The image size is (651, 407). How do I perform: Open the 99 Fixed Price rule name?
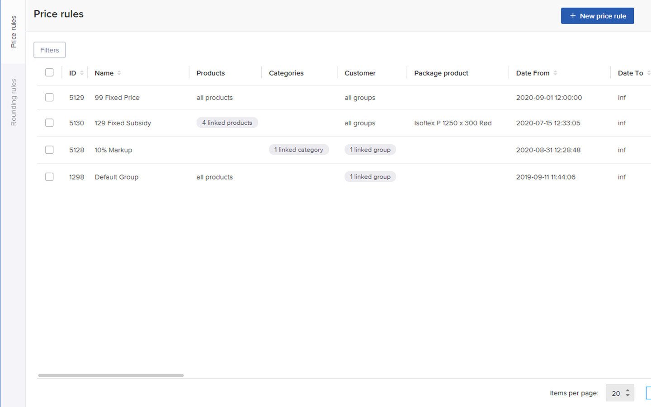tap(117, 98)
